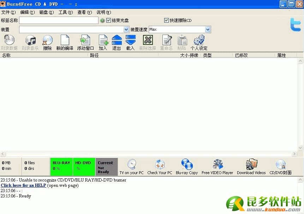Click the 标签名称 label text field

59,20
